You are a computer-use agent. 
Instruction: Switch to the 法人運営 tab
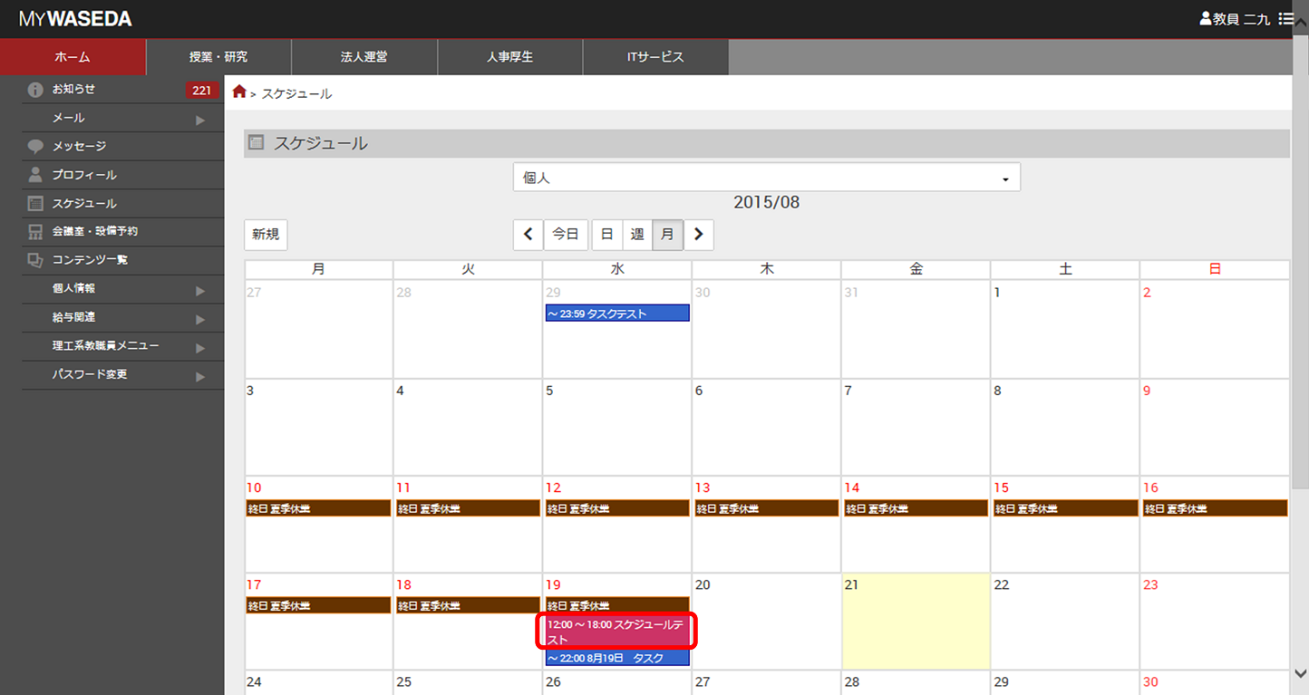364,57
